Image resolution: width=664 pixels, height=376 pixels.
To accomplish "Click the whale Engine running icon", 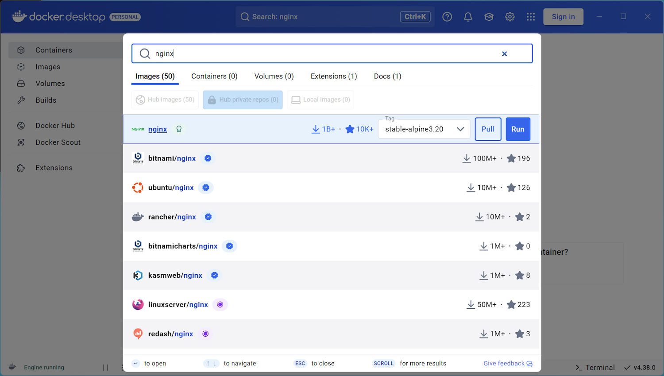I will pyautogui.click(x=12, y=367).
